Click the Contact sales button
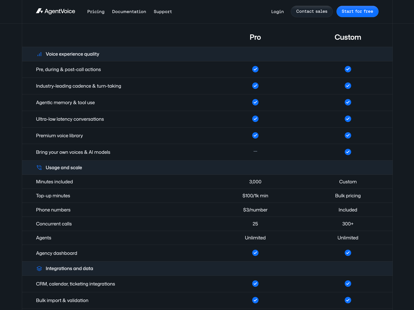Screen dimensions: 414x310 coord(312,11)
